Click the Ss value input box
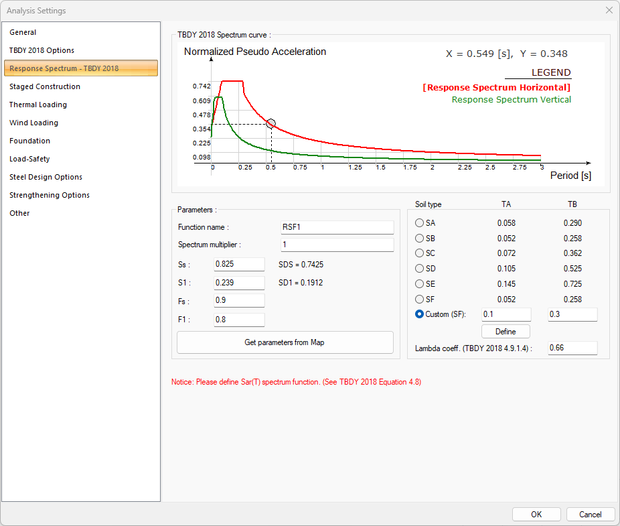The width and height of the screenshot is (620, 526). click(x=239, y=265)
